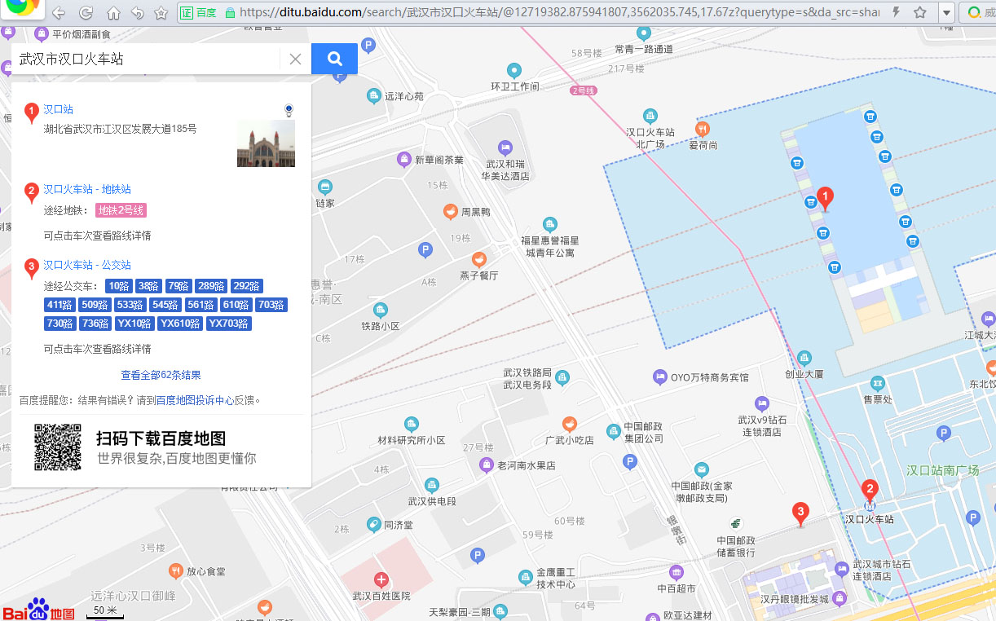Click the 燕子餐厅 restaurant icon

479,260
